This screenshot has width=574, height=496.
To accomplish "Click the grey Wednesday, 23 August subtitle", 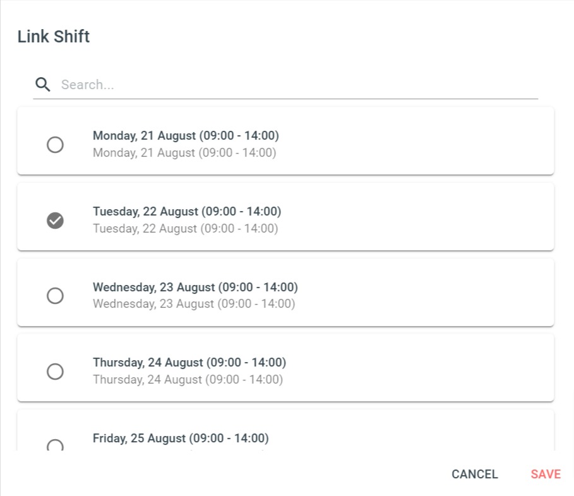I will pyautogui.click(x=194, y=304).
